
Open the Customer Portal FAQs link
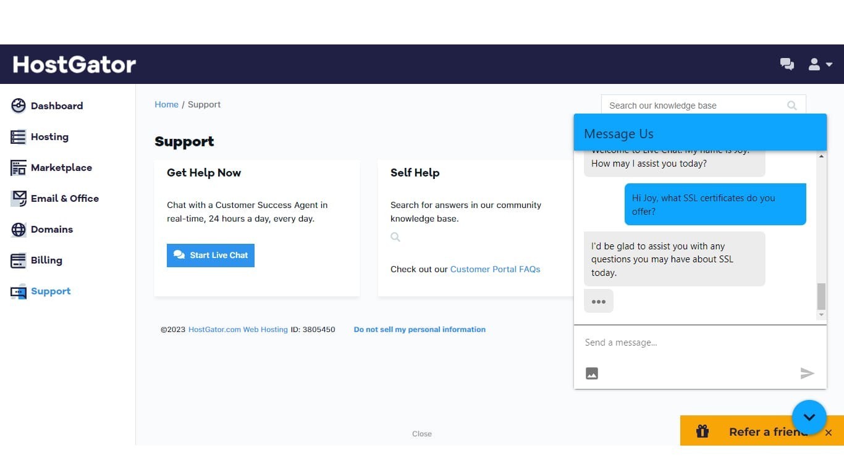coord(495,269)
